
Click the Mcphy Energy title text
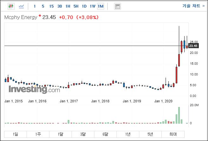point(21,17)
